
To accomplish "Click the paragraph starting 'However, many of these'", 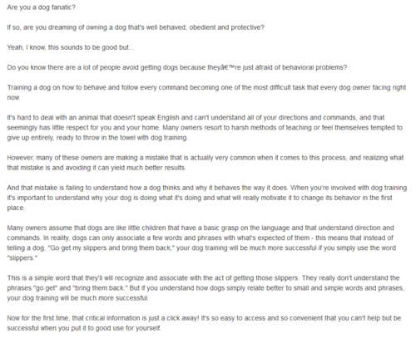I will (206, 163).
